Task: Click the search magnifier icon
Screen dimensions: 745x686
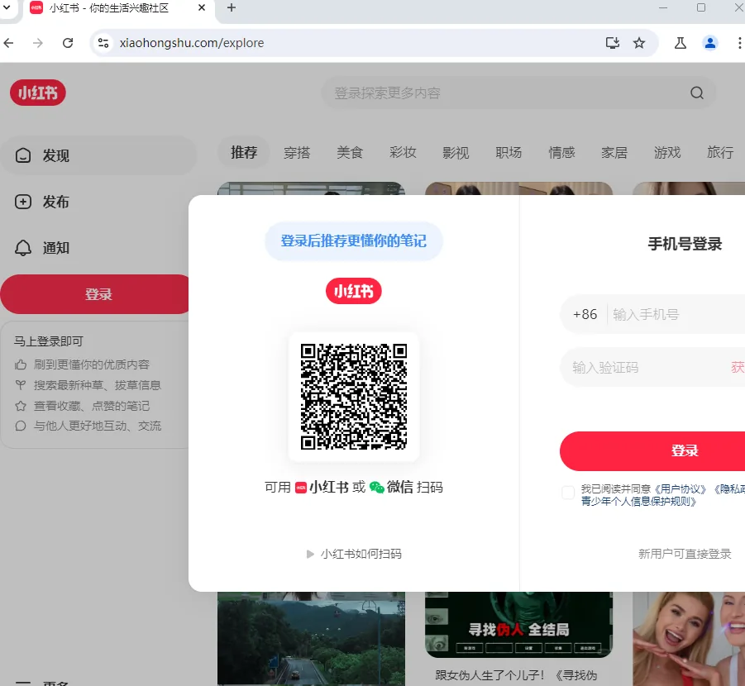Action: [696, 93]
